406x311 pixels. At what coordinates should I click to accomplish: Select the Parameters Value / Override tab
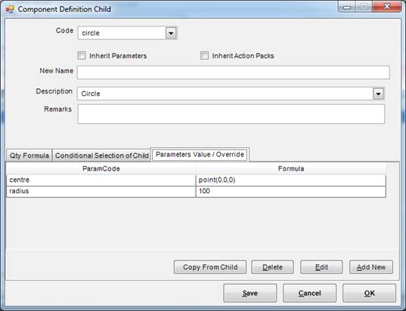[200, 154]
